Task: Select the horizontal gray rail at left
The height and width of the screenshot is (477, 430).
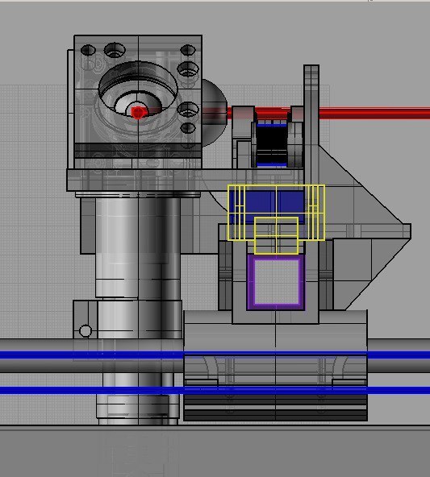Action: pyautogui.click(x=36, y=355)
